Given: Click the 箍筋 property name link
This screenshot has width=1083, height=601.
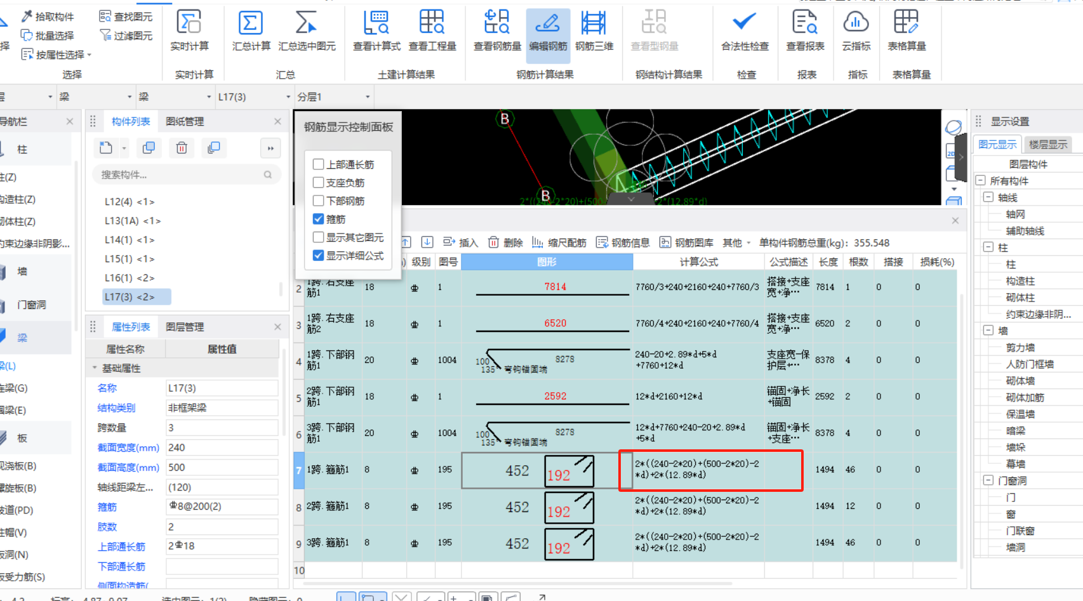Looking at the screenshot, I should [x=107, y=507].
